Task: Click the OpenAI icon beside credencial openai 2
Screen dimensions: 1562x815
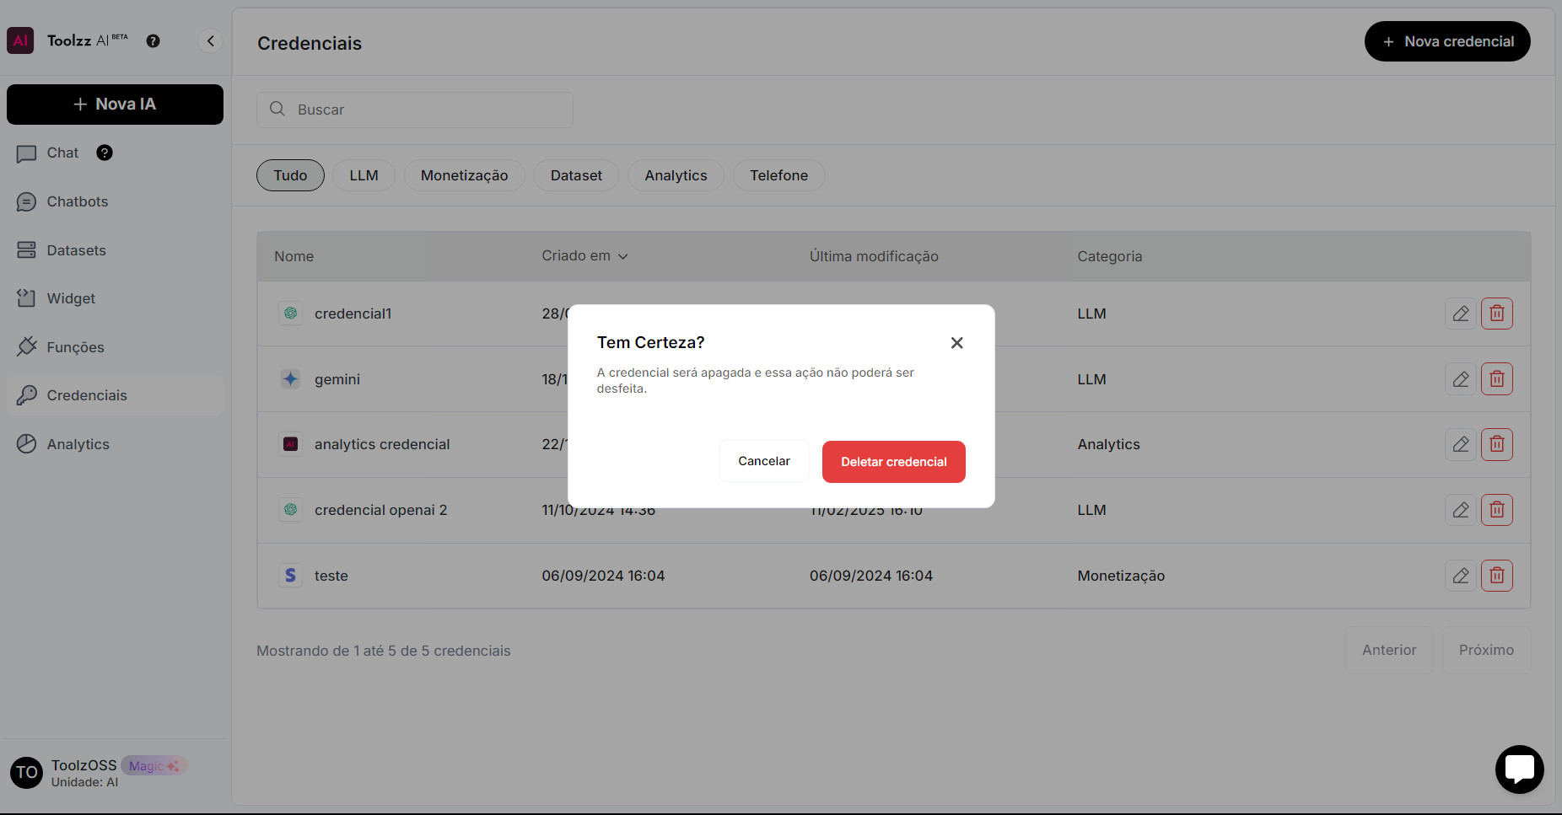Action: [290, 510]
